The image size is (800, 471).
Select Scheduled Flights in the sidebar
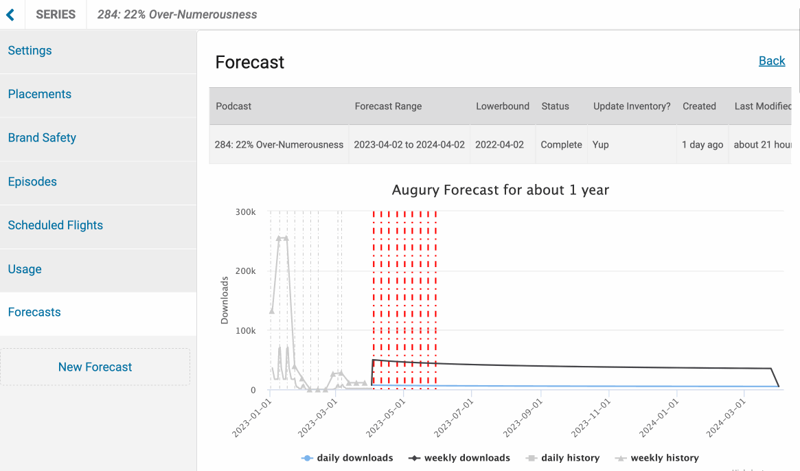[55, 225]
